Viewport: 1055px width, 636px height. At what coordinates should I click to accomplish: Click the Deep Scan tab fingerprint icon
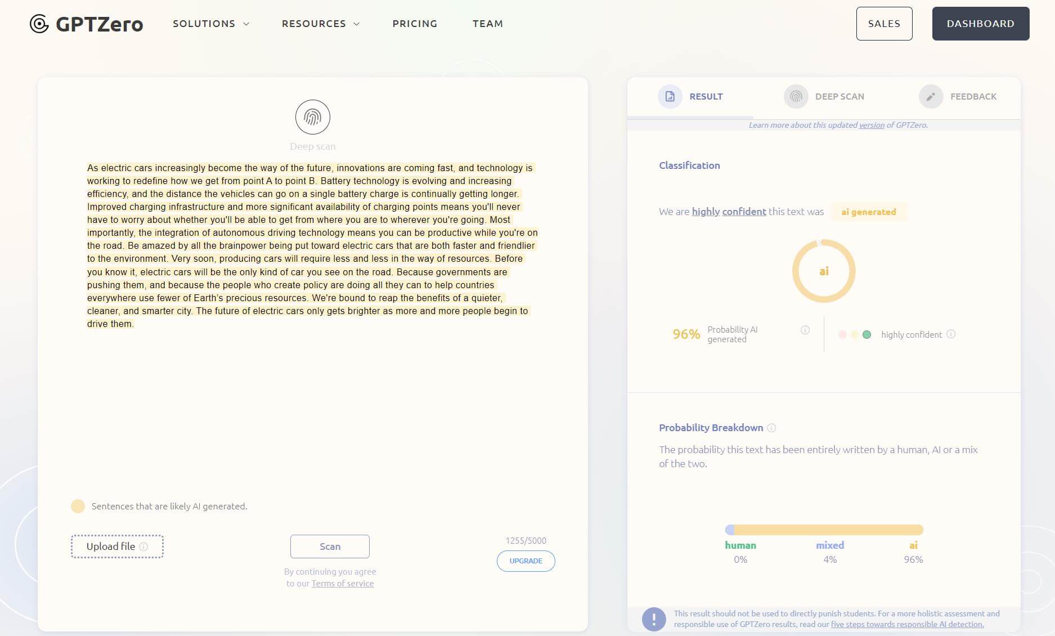pos(796,96)
